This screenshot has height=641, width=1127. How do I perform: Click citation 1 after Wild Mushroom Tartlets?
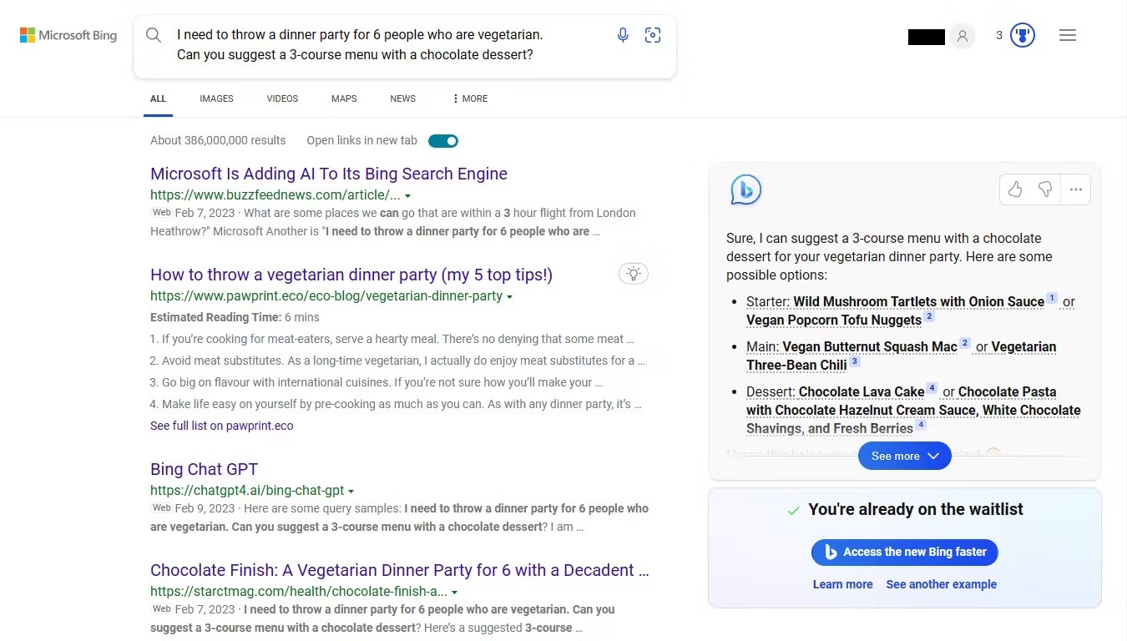1052,298
